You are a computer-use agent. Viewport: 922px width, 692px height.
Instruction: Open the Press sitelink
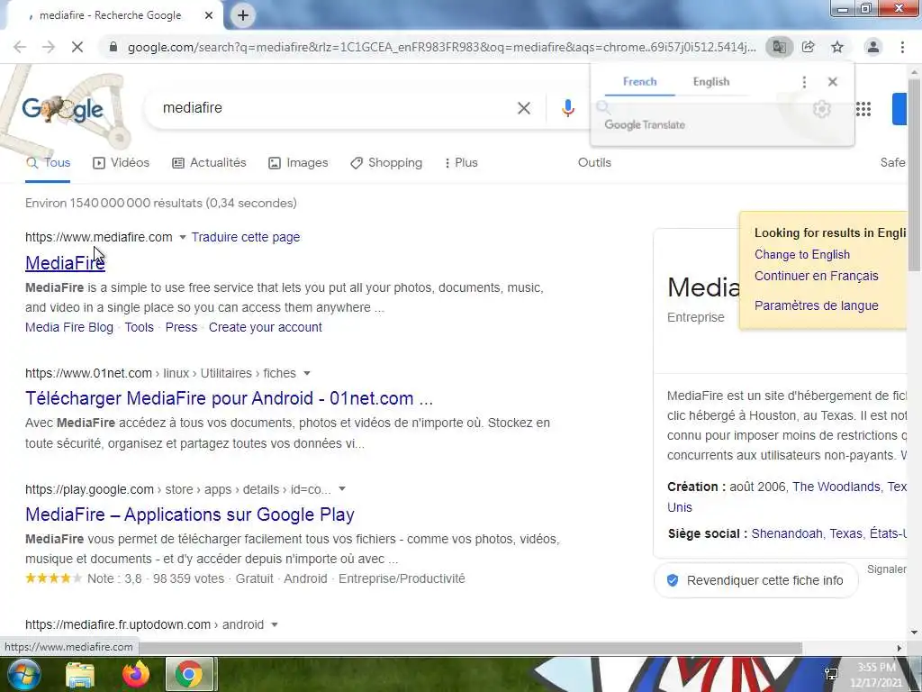point(181,327)
